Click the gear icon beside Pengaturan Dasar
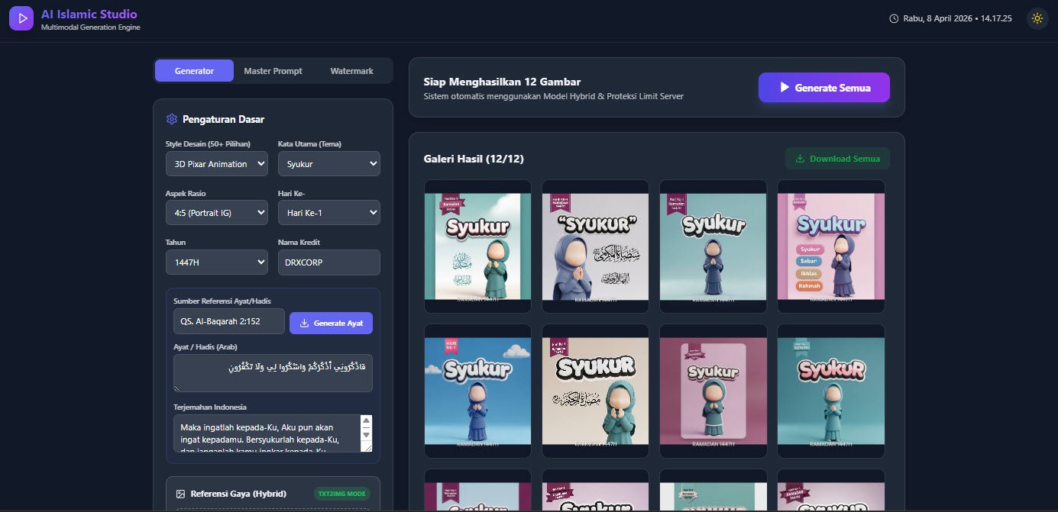The height and width of the screenshot is (512, 1058). [x=171, y=119]
